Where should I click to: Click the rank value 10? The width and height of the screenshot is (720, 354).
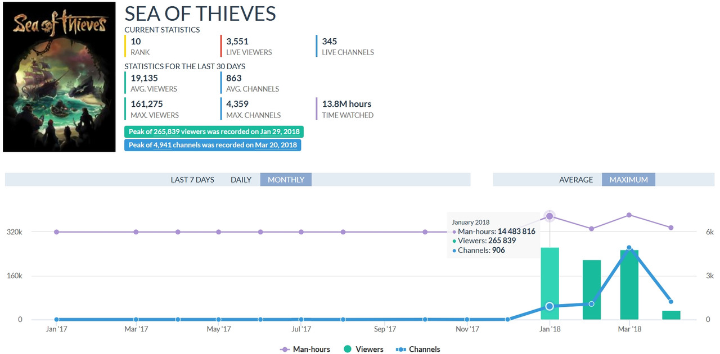(136, 42)
